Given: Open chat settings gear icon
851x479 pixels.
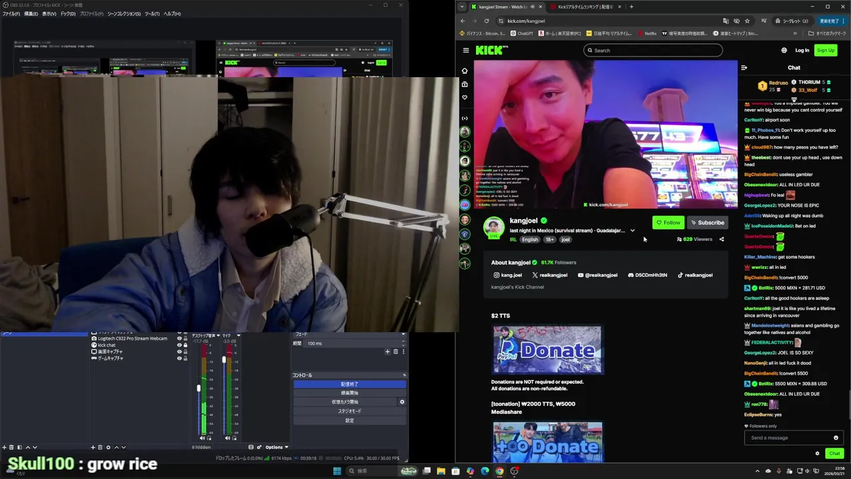Looking at the screenshot, I should 817,454.
